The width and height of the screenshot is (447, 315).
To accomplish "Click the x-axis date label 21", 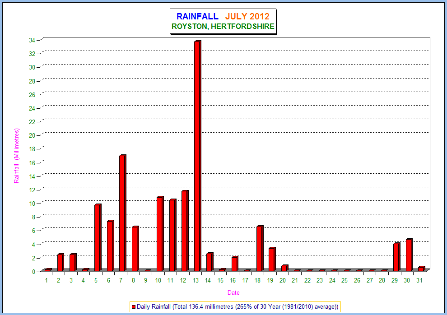I will tap(295, 281).
